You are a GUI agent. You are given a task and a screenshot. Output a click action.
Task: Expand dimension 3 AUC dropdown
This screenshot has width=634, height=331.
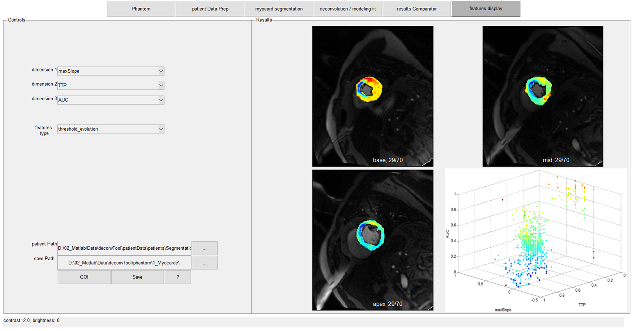pos(111,100)
